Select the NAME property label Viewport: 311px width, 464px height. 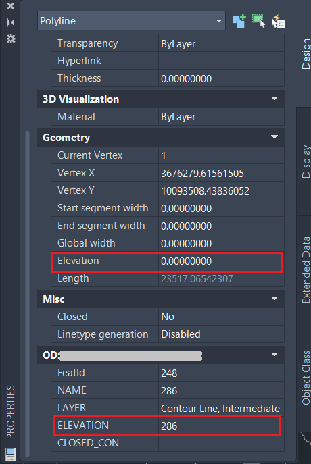[72, 390]
